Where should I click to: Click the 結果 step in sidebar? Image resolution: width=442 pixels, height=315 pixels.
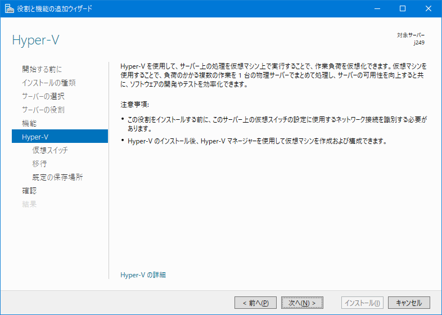[x=29, y=204]
